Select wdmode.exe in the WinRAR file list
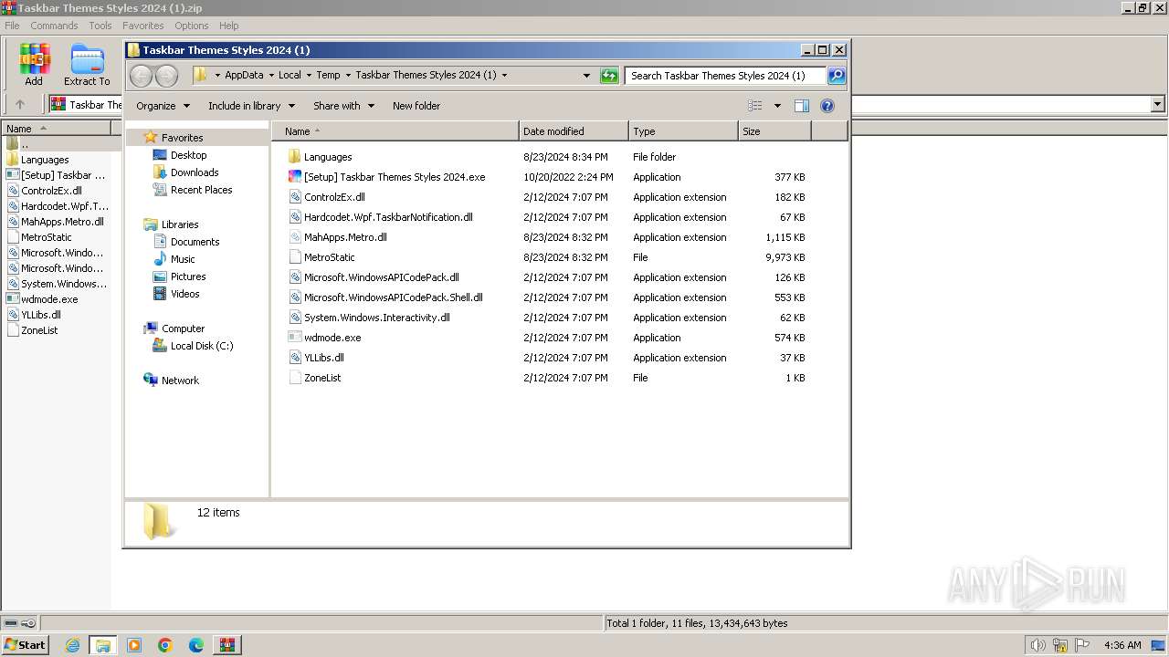 click(42, 299)
